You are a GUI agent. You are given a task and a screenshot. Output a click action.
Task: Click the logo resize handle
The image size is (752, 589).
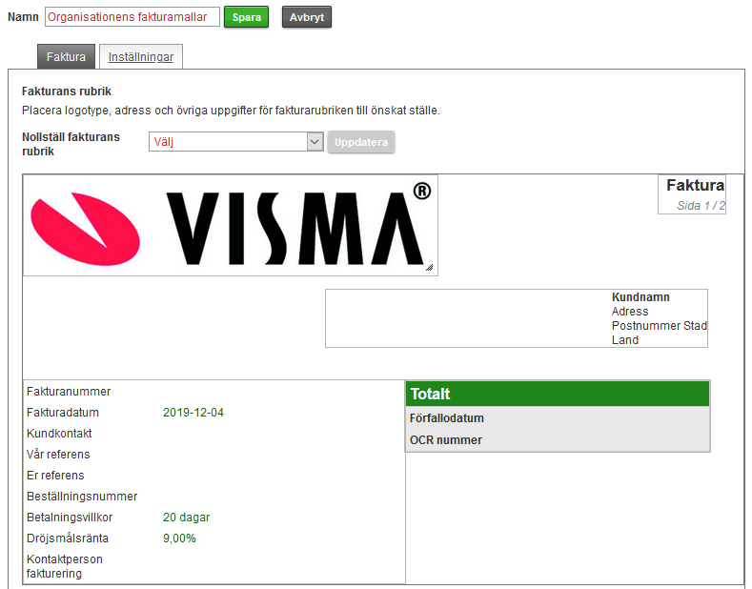tap(429, 268)
